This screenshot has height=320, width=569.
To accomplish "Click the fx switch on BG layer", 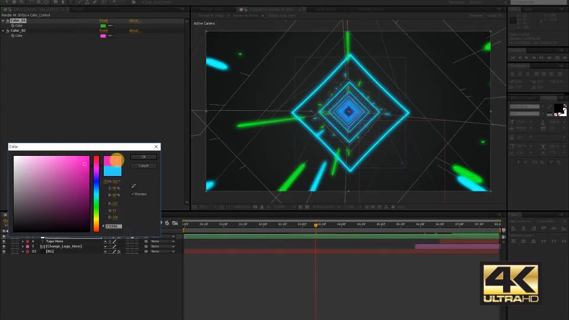I will click(x=119, y=251).
